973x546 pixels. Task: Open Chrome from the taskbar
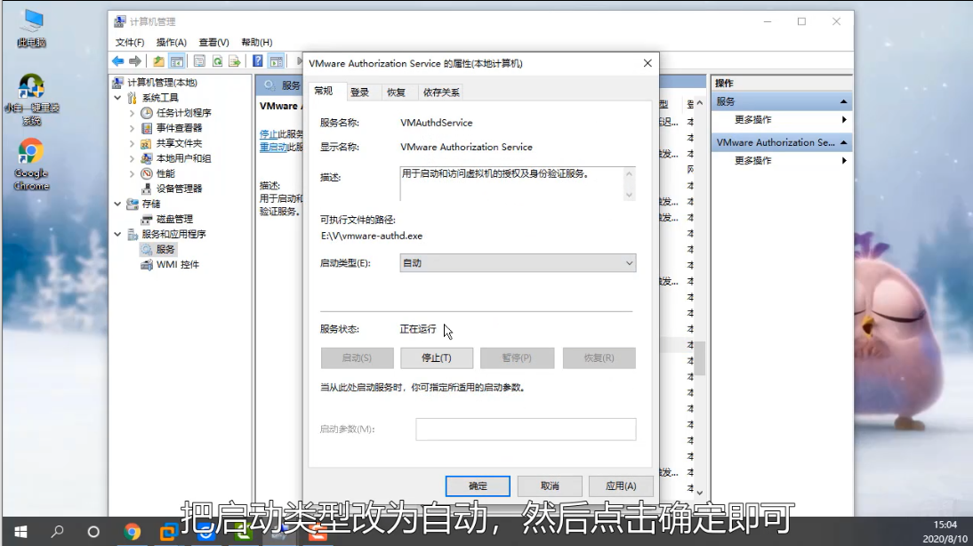(x=132, y=532)
